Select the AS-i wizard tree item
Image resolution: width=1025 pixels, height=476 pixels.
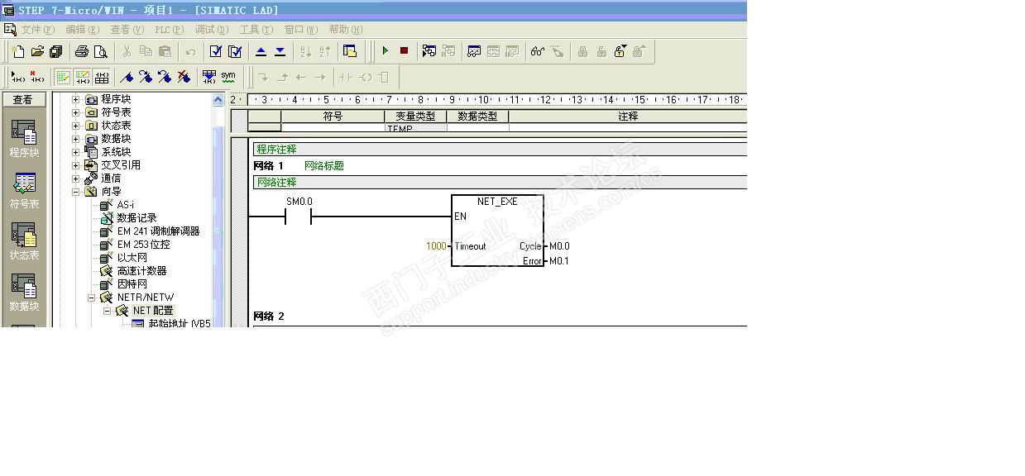(125, 205)
